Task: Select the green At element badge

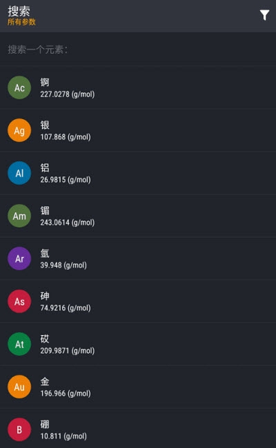Action: [19, 345]
